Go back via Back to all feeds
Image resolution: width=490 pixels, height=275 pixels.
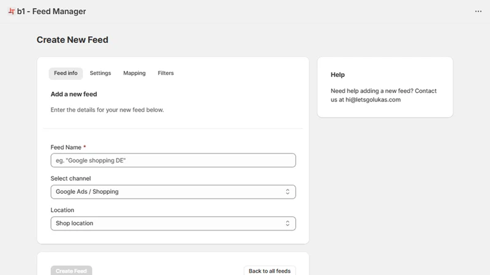269,271
